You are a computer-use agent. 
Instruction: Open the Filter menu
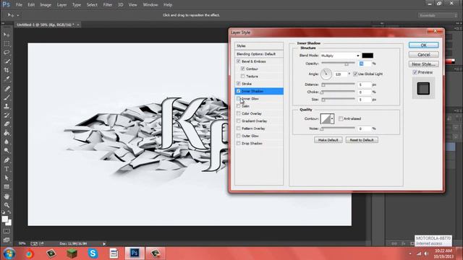(x=108, y=5)
